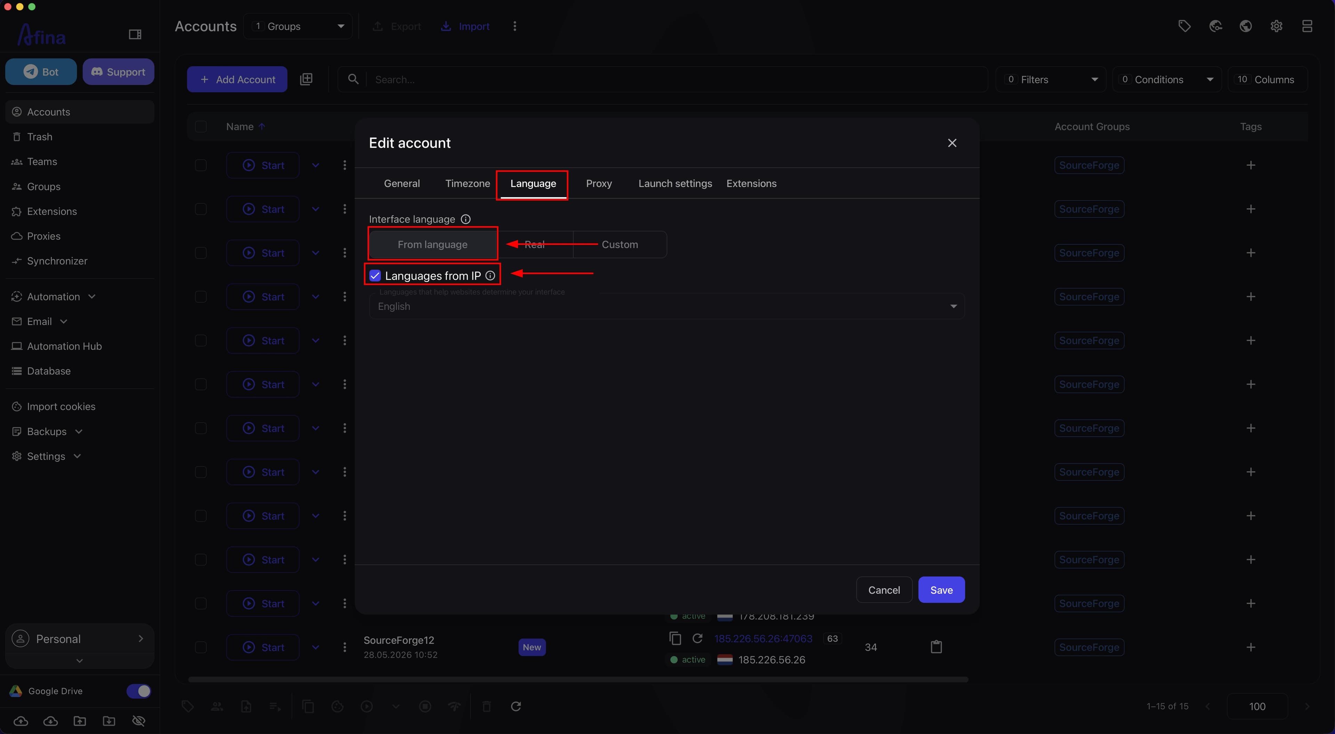The width and height of the screenshot is (1335, 734).
Task: Sort accounts by Name column
Action: 246,127
